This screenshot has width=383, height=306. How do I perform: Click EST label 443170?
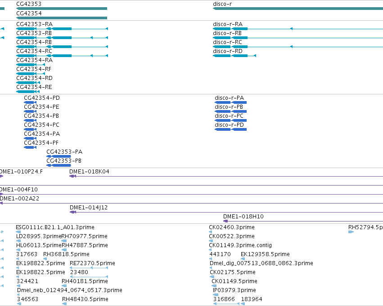tap(220, 255)
